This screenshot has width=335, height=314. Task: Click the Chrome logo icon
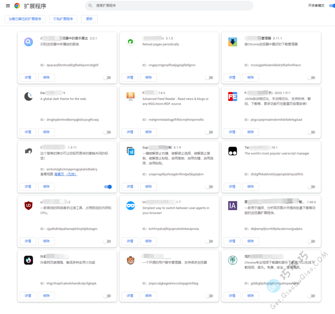coord(17,6)
